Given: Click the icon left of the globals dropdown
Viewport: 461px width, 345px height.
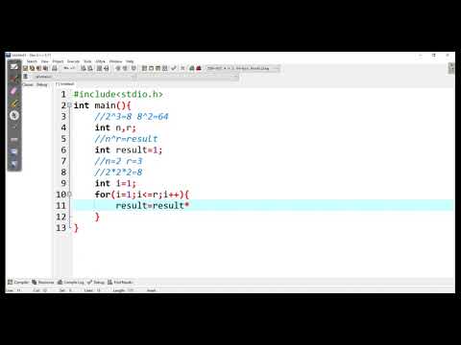Looking at the screenshot, I should coord(25,77).
